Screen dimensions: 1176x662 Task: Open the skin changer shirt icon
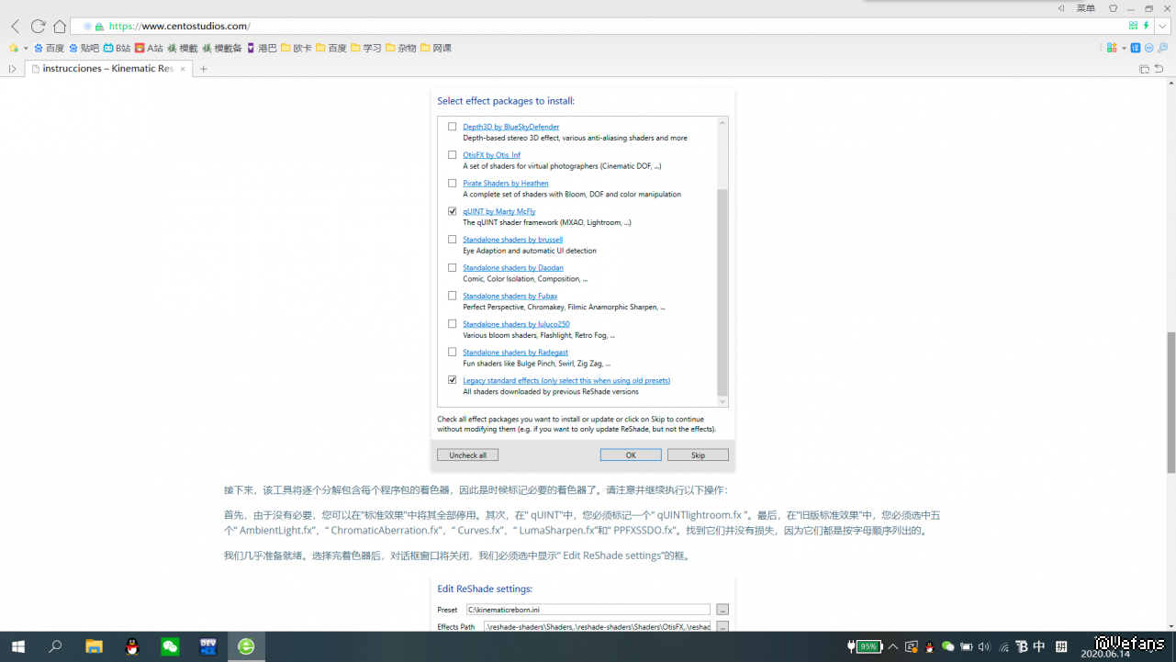point(1114,8)
